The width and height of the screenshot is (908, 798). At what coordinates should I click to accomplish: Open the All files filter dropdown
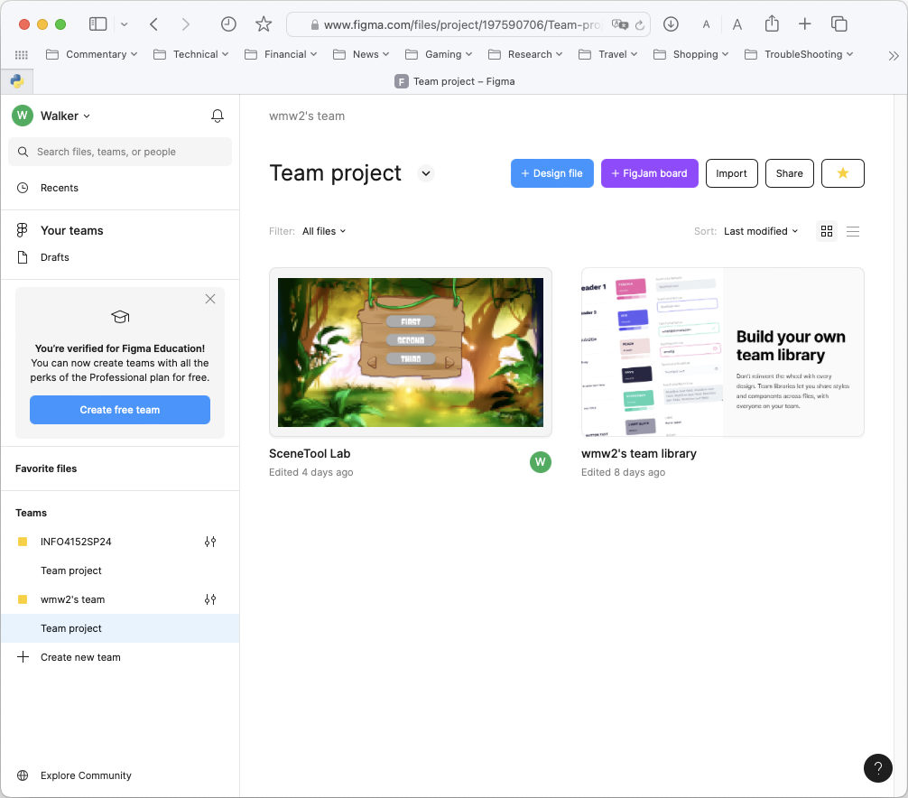[x=324, y=231]
